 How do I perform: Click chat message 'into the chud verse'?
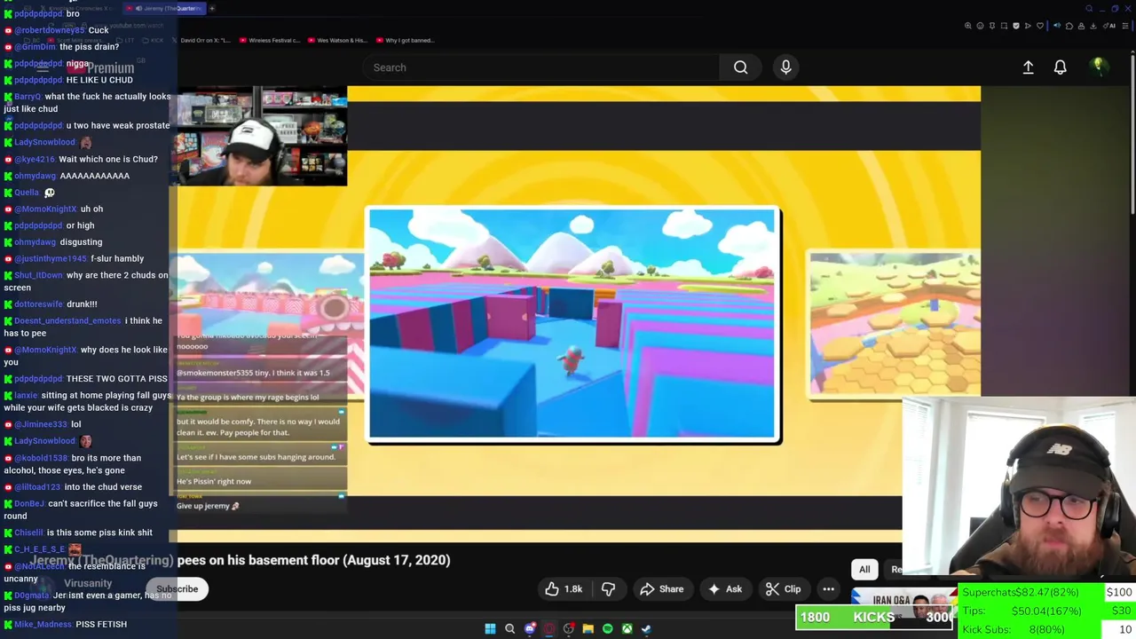[103, 486]
